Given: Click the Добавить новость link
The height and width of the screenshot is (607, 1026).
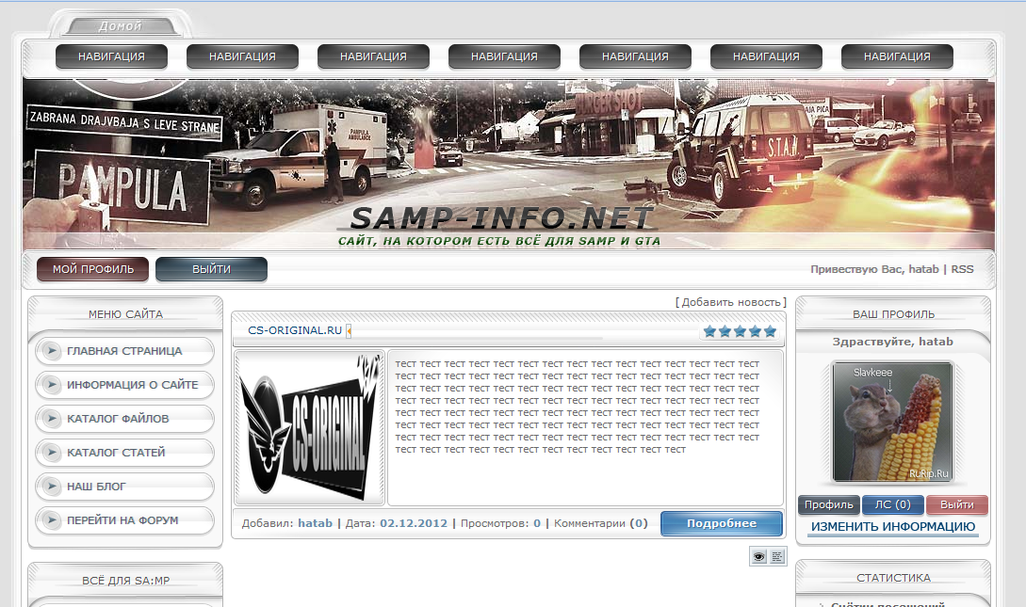Looking at the screenshot, I should 731,302.
